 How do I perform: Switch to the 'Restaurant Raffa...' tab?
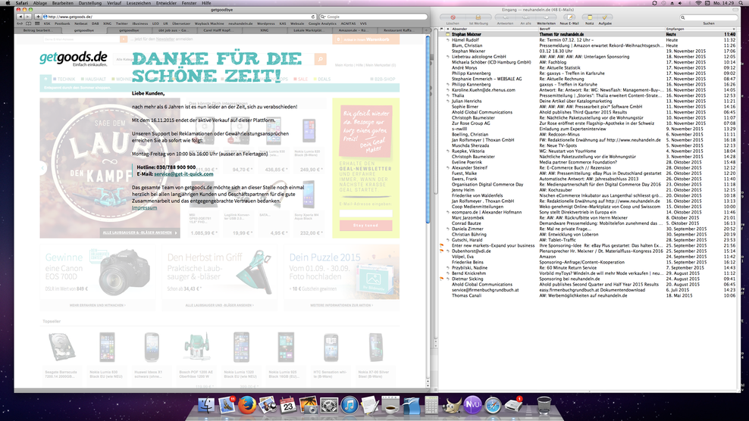coord(399,30)
